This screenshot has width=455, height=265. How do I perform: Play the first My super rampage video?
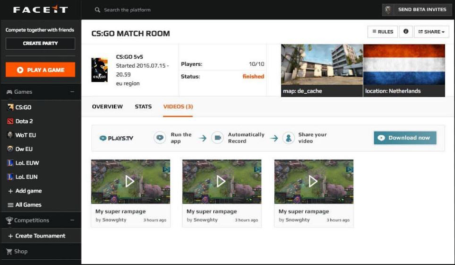pyautogui.click(x=131, y=182)
